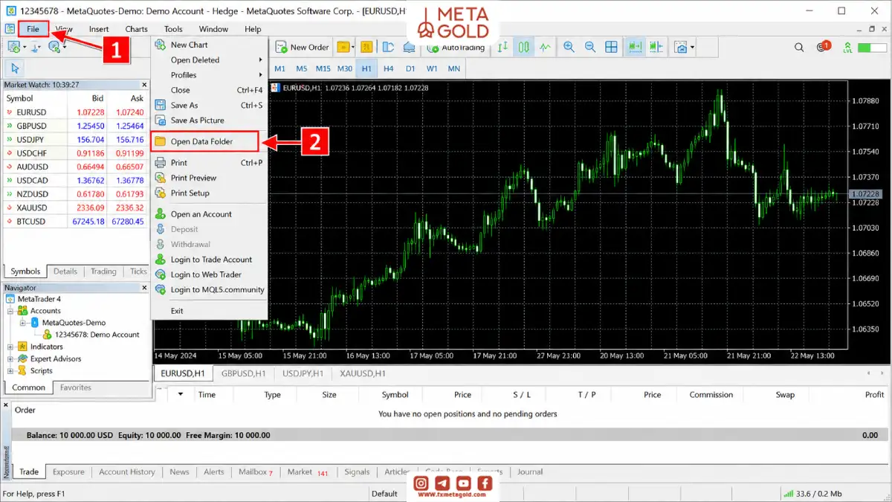The image size is (892, 502).
Task: Select the cursor arrow tool
Action: coord(16,68)
